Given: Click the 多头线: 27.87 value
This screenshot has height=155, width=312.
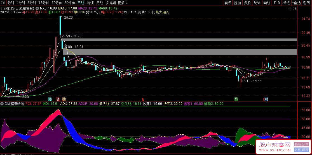Looking at the screenshot, I should [109, 103].
